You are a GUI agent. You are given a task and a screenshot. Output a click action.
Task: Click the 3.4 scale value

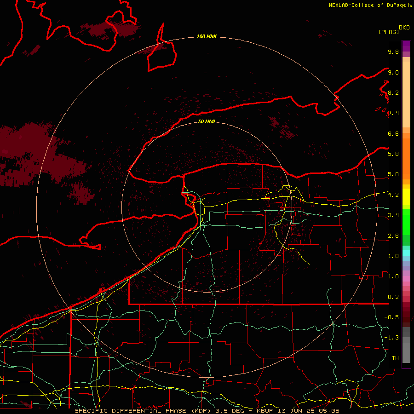pos(393,215)
